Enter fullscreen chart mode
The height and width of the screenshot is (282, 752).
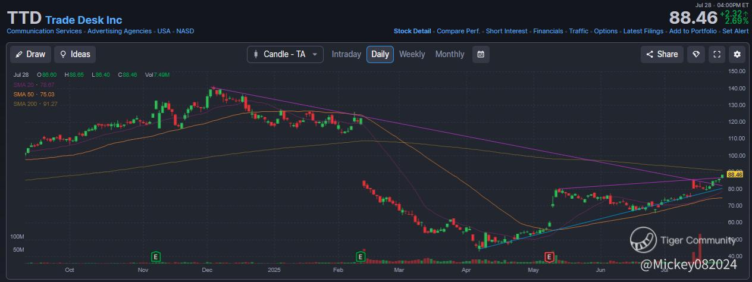[x=717, y=54]
